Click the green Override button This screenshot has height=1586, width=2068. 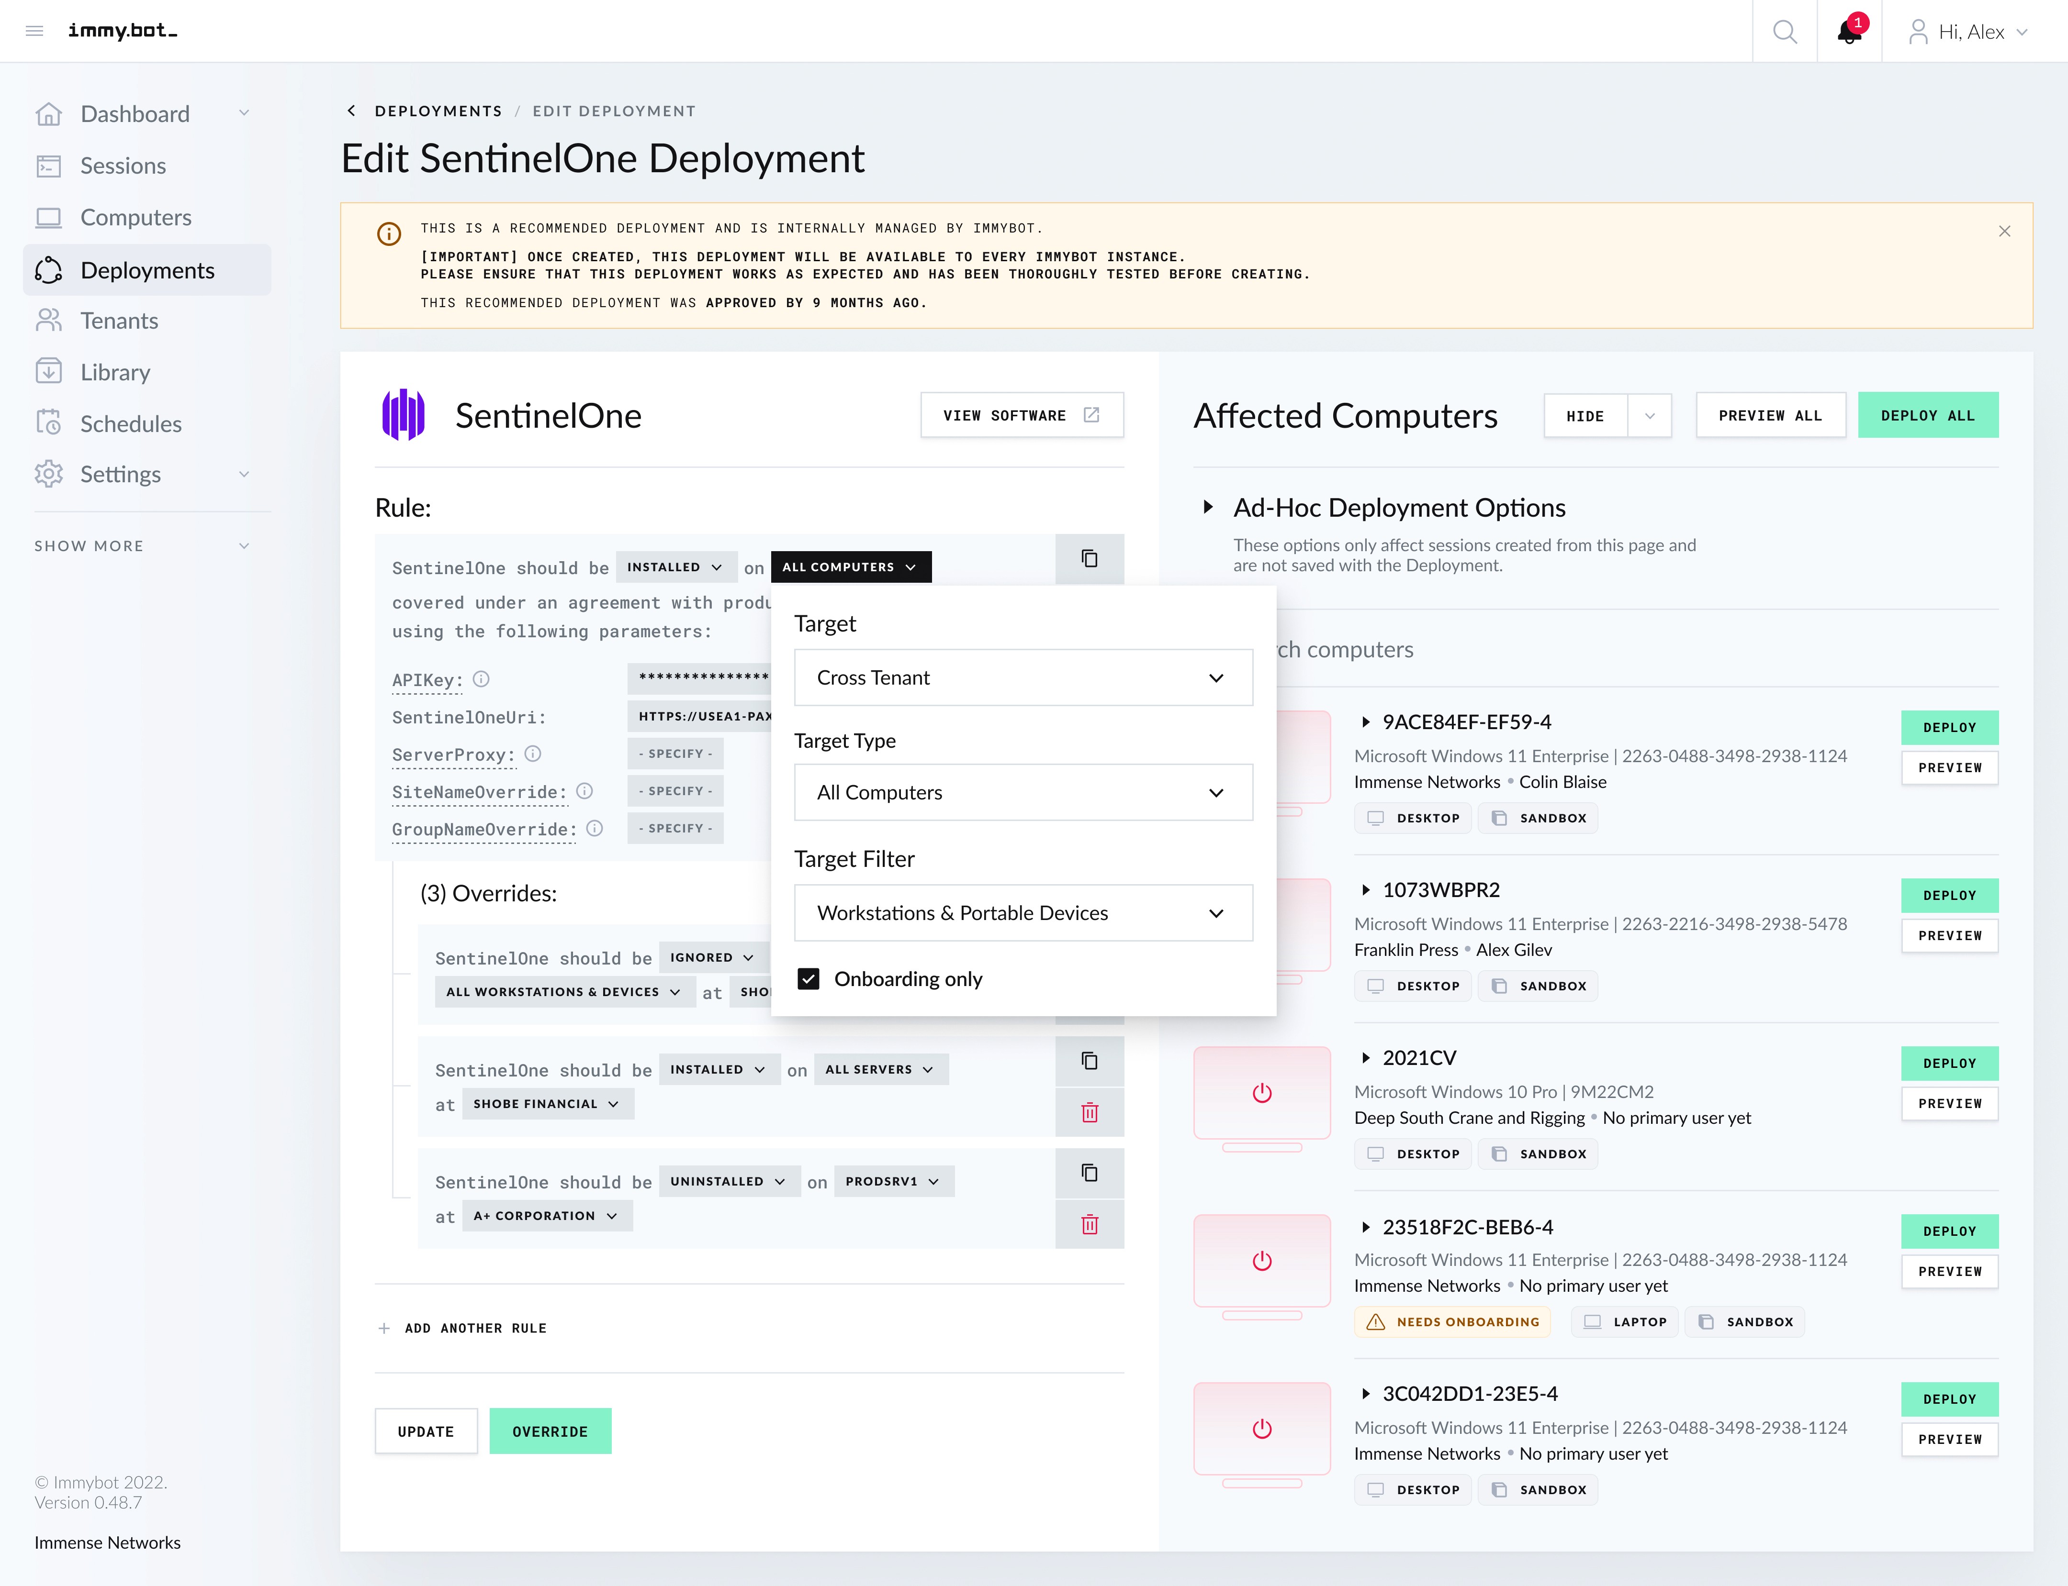[x=550, y=1431]
